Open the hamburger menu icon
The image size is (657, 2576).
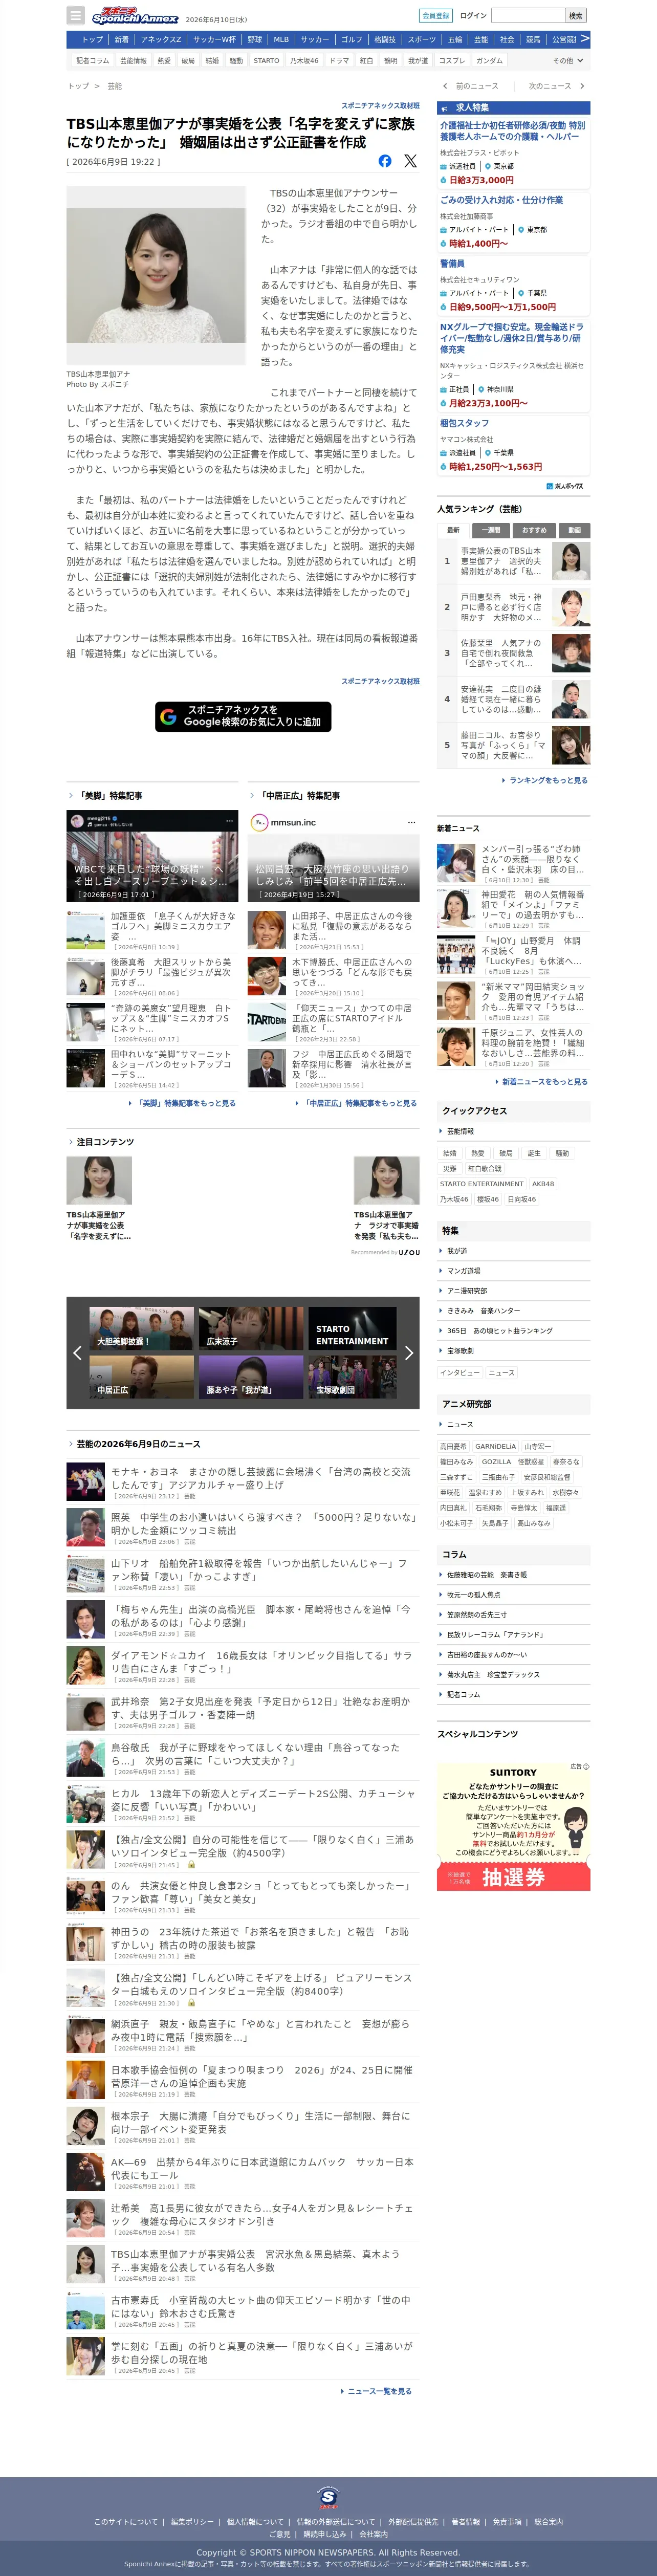(x=75, y=15)
